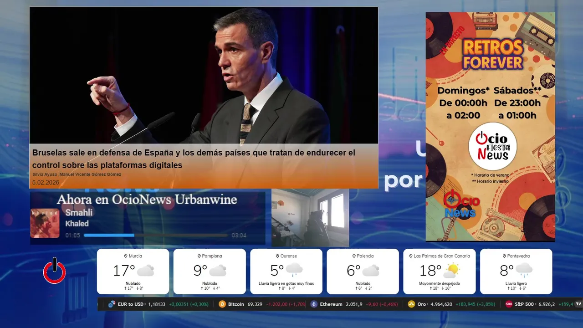The height and width of the screenshot is (328, 583).
Task: Click the Murcia location pin icon
Action: [x=126, y=256]
